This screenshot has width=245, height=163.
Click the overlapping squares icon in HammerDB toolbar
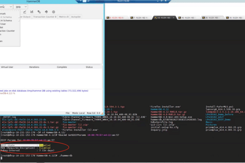39,12
